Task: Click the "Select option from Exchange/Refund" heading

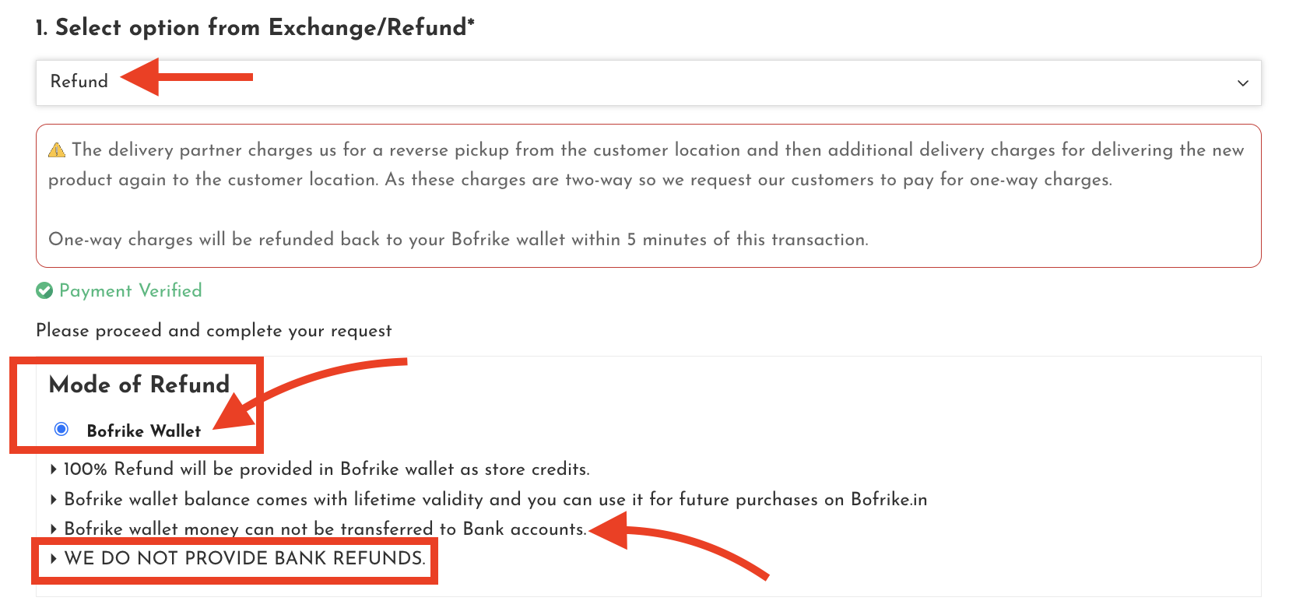Action: point(255,28)
